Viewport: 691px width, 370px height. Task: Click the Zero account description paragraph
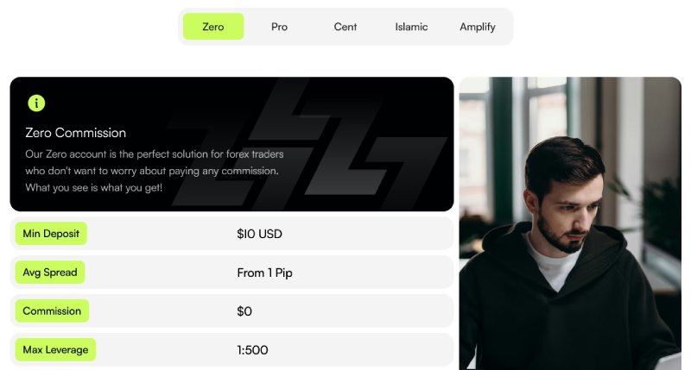[155, 171]
